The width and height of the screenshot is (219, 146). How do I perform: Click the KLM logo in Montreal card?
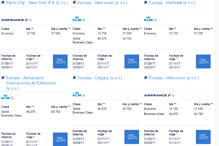[148, 19]
